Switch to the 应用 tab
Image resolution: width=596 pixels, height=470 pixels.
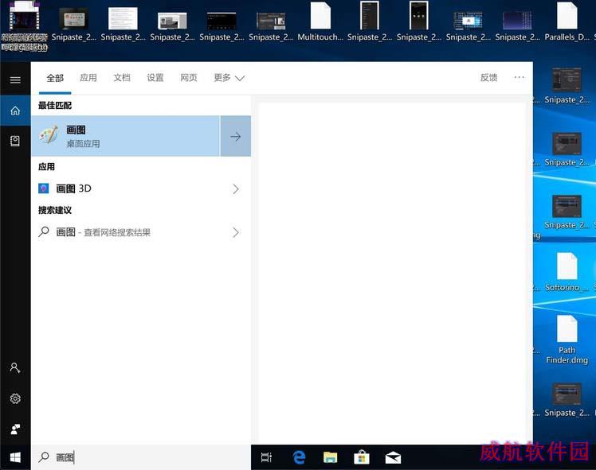(88, 78)
